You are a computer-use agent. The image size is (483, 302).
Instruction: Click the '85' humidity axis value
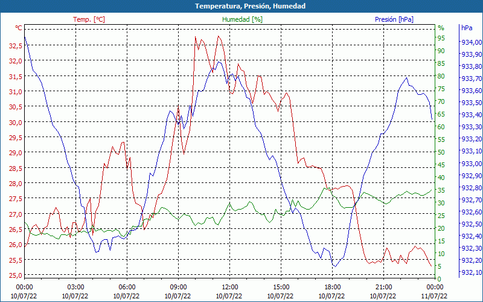[x=441, y=63]
